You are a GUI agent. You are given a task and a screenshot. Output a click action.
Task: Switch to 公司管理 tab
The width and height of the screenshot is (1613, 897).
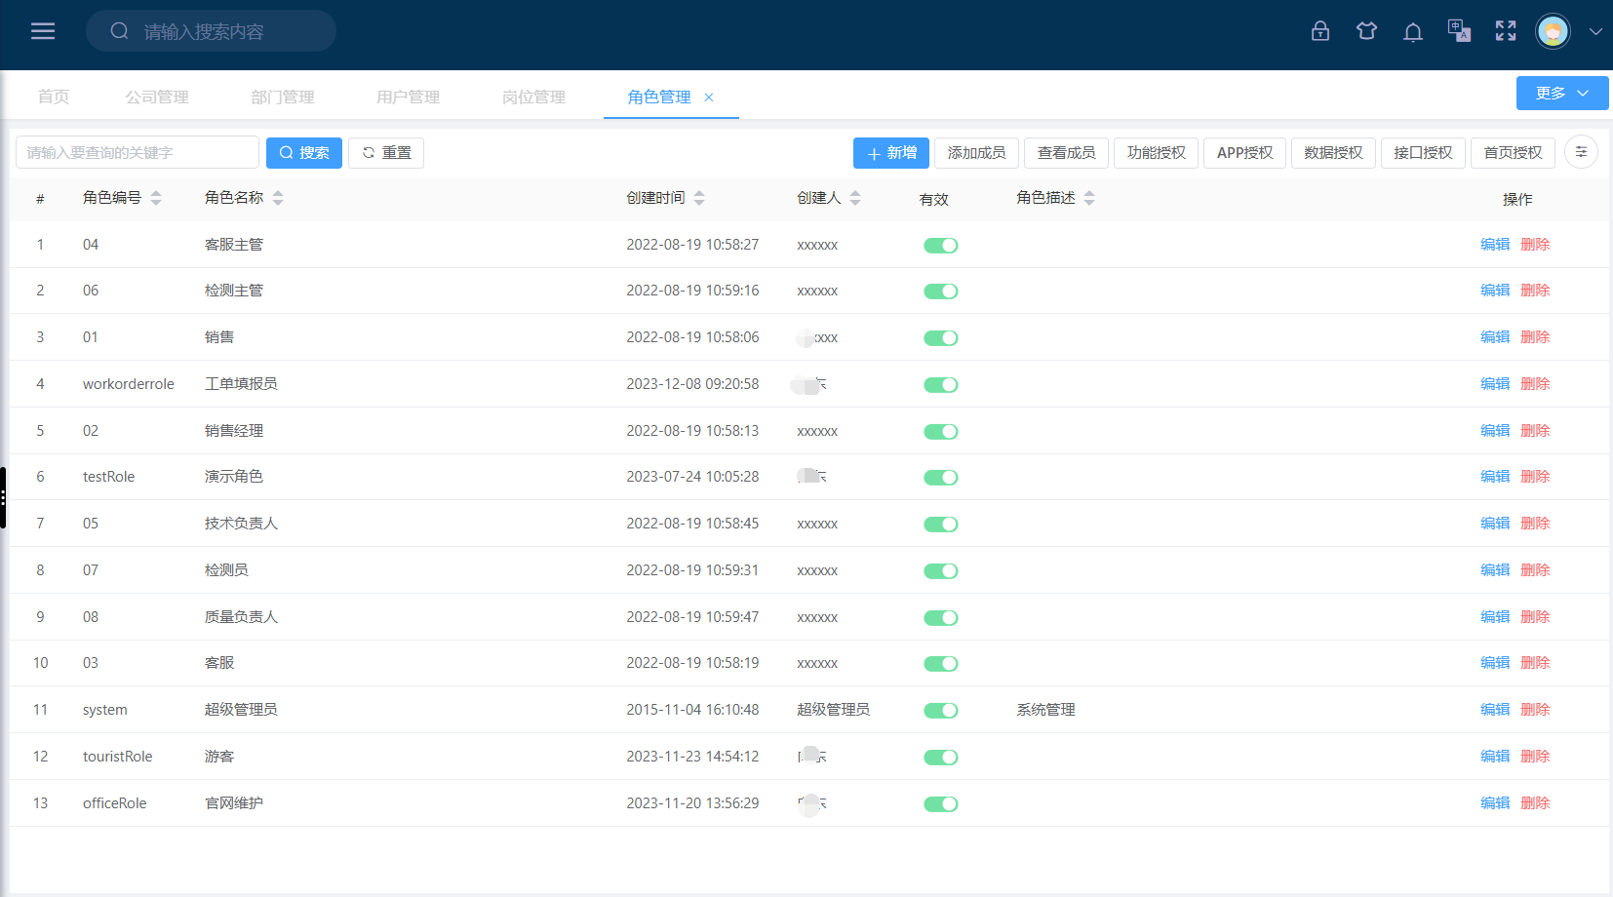coord(157,97)
